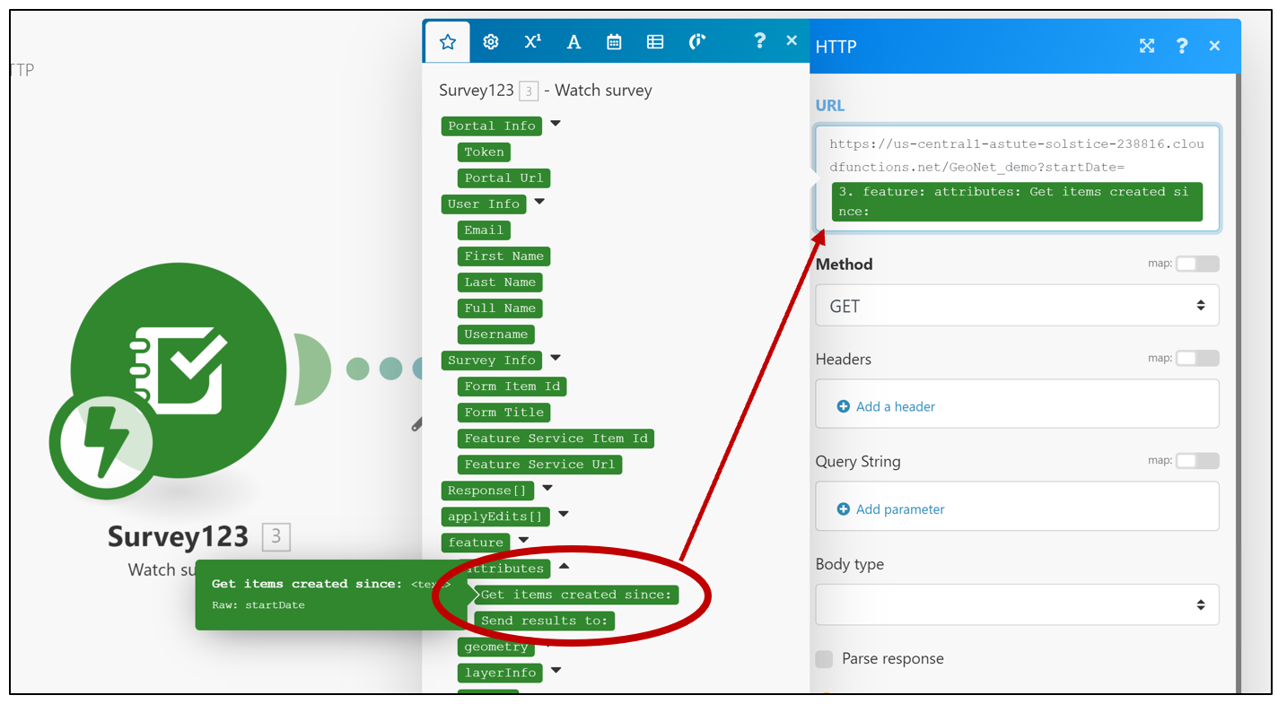Click the Survey Info collection pill

click(x=492, y=360)
